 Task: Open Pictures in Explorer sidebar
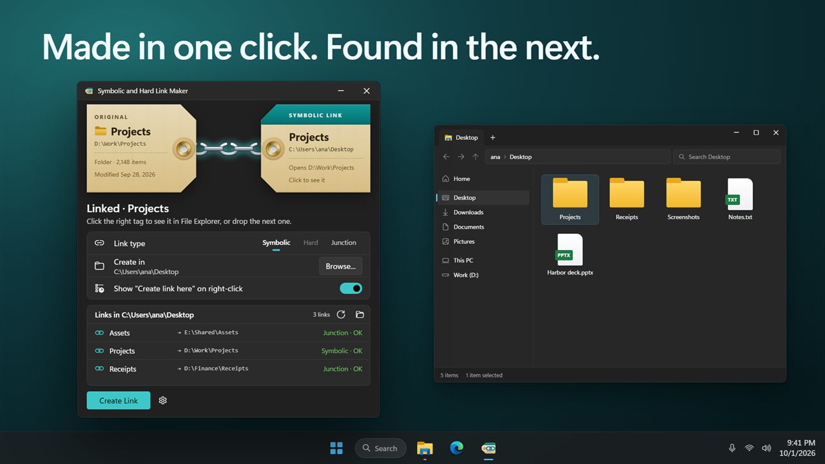[483, 242]
